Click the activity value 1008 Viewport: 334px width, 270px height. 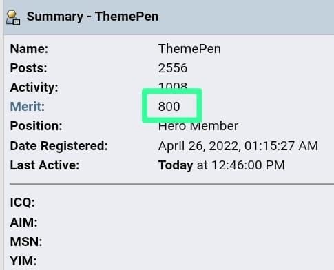pos(173,86)
